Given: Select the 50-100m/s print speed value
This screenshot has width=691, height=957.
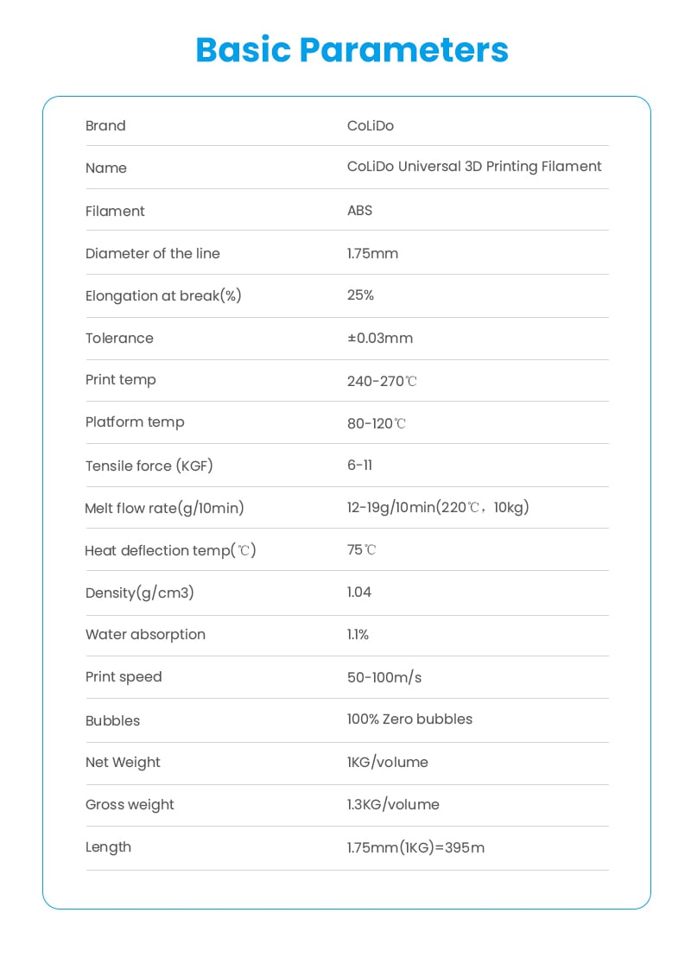Looking at the screenshot, I should point(384,677).
